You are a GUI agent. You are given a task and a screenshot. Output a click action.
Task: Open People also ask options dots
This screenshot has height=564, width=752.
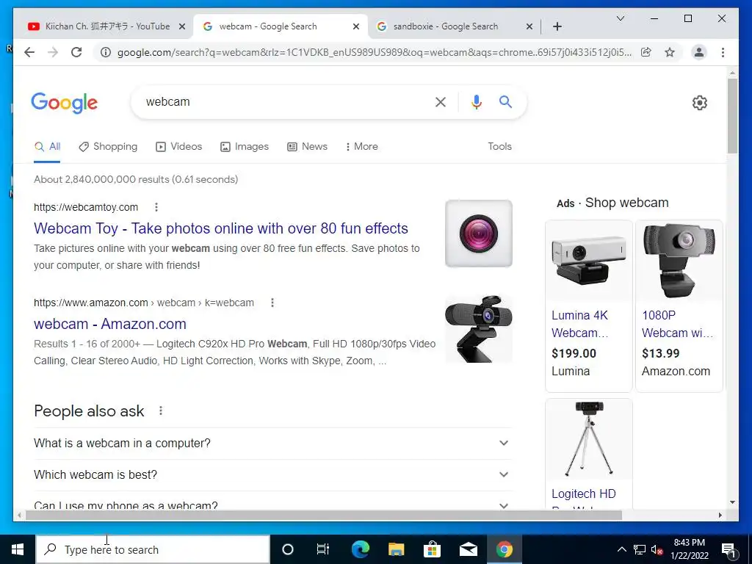[x=161, y=411]
